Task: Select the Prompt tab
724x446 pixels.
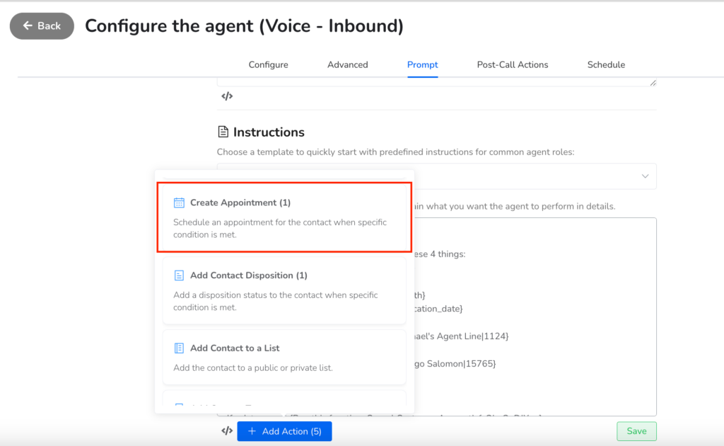Action: click(x=423, y=64)
